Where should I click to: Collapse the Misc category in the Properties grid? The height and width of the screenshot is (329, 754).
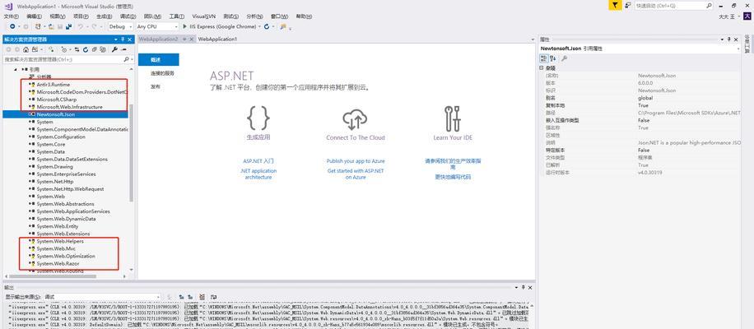[542, 68]
